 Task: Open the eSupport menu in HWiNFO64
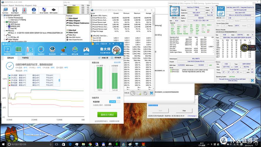click(28, 5)
